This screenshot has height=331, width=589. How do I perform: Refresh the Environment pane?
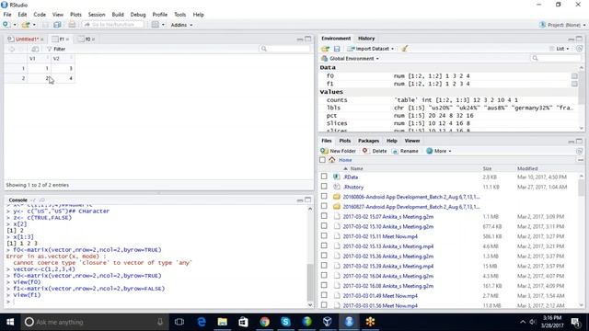579,49
